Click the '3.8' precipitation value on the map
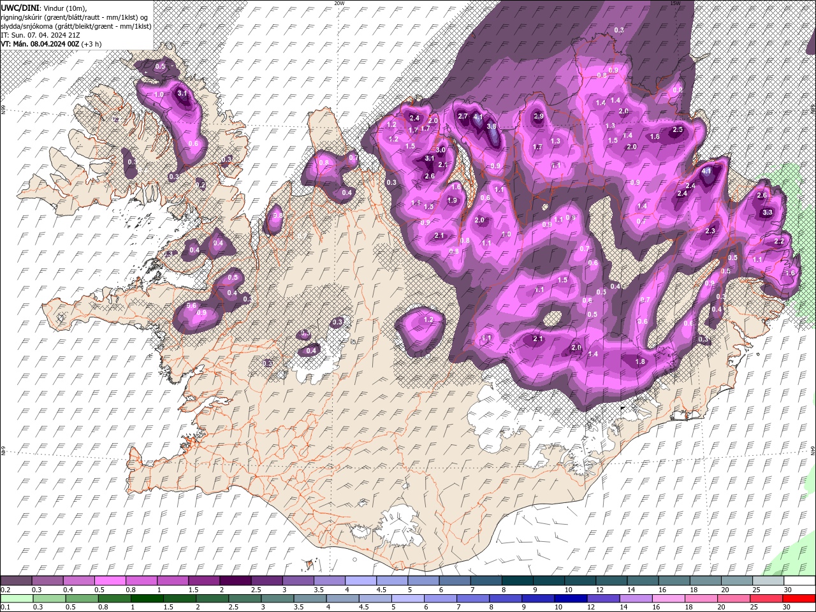Screen dimensions: 816x612 tap(492, 126)
